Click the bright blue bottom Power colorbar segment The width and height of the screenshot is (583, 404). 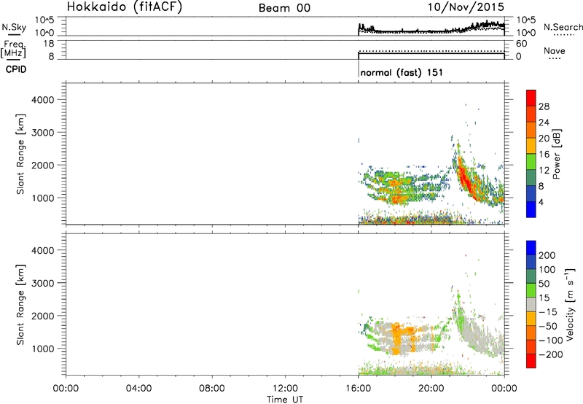pyautogui.click(x=531, y=209)
